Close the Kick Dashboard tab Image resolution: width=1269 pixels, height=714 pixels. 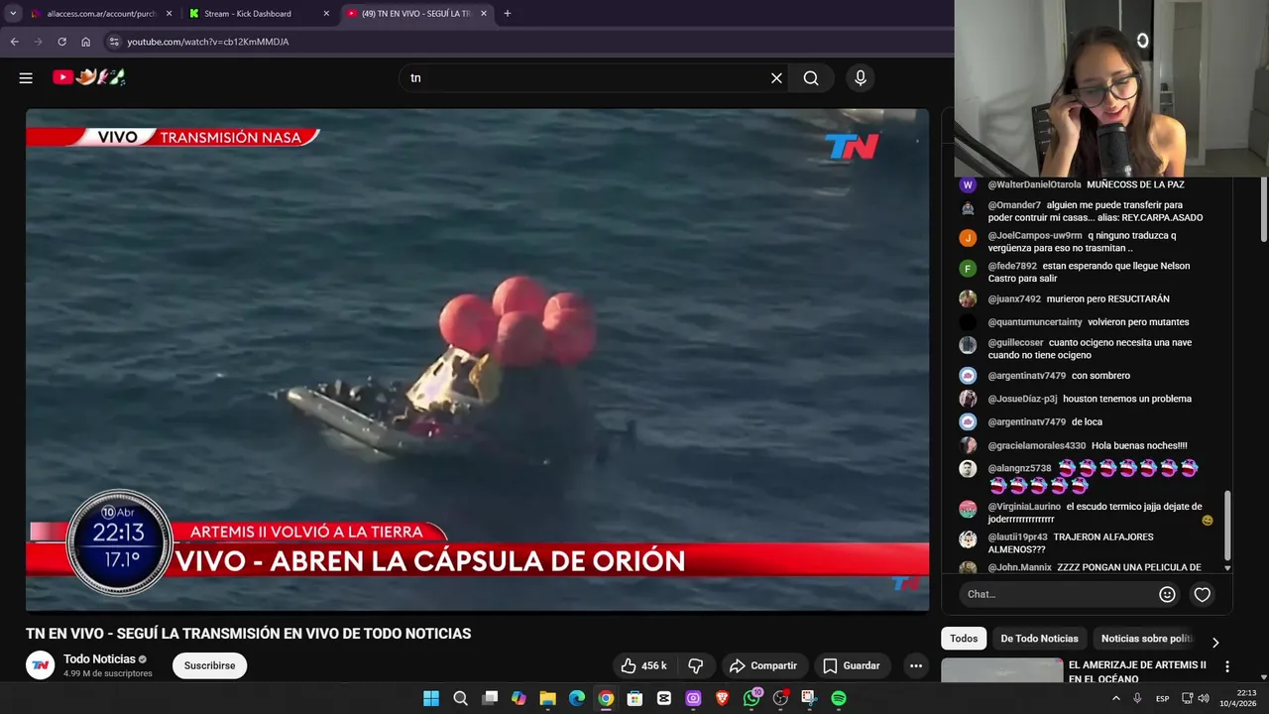(326, 14)
